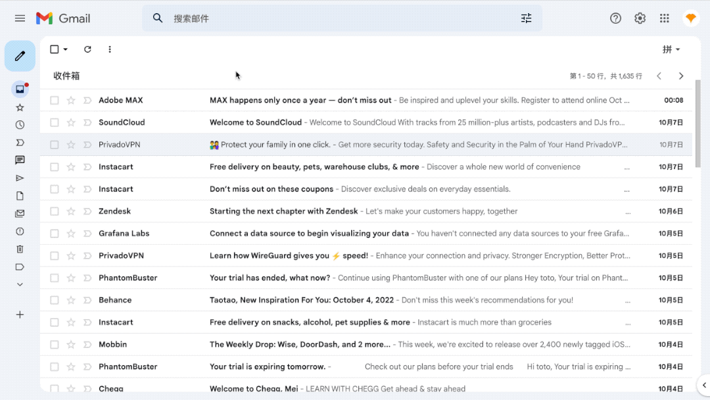Check the Grafana Labs email row
Viewport: 710px width, 400px height.
[55, 234]
